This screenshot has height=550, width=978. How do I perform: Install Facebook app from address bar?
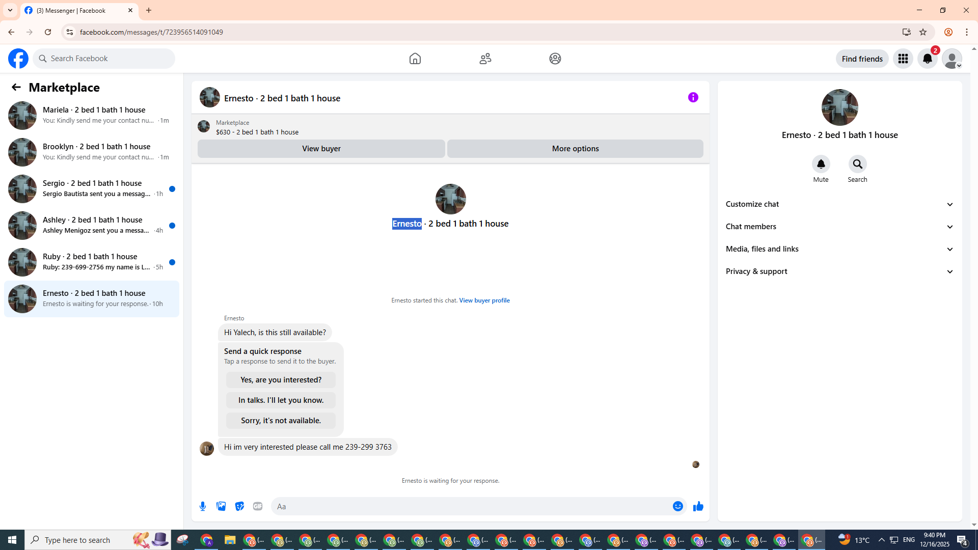[x=907, y=32]
